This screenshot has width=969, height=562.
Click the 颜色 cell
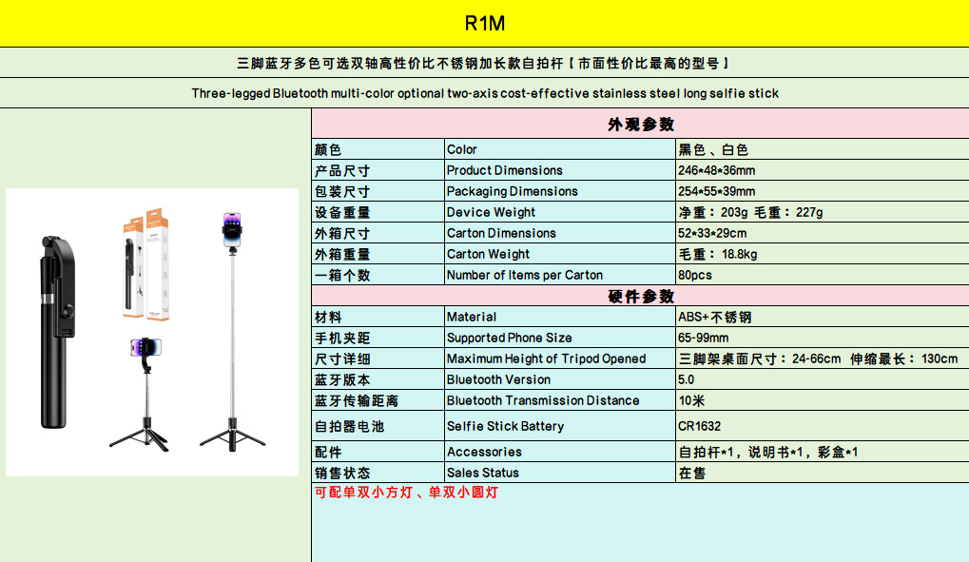[x=378, y=149]
